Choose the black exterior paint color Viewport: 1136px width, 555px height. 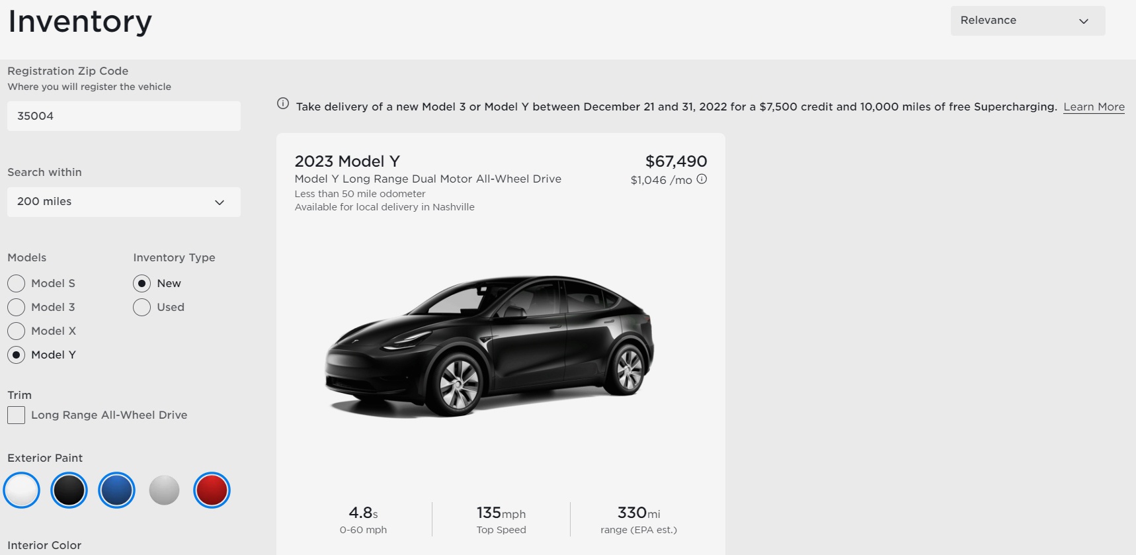click(69, 490)
